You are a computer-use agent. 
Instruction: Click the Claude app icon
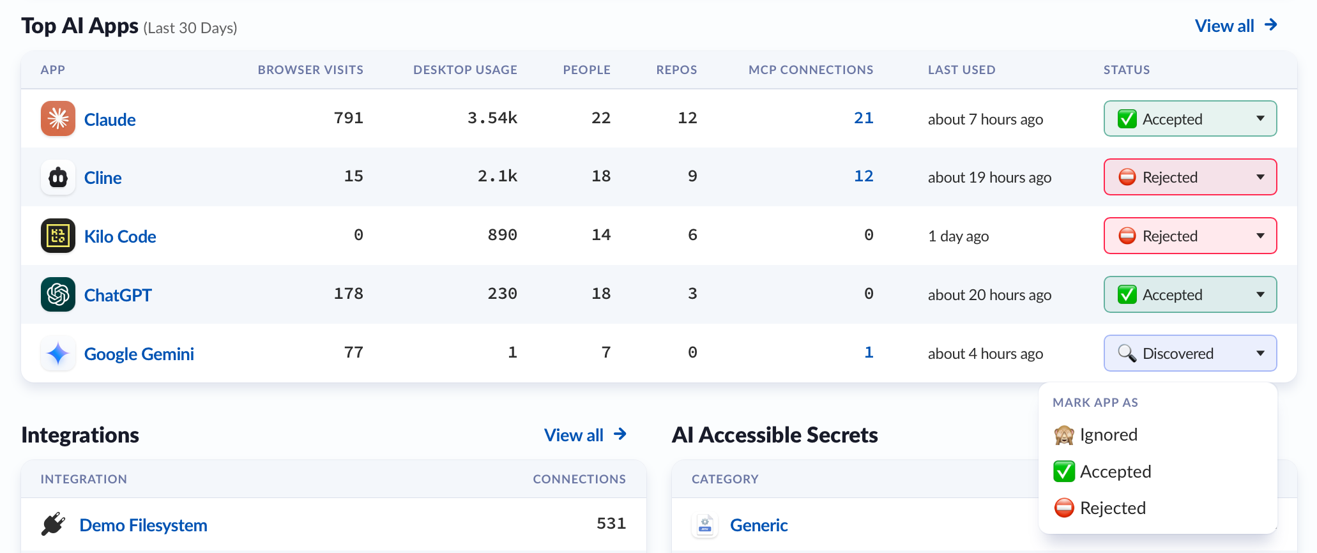pyautogui.click(x=58, y=119)
